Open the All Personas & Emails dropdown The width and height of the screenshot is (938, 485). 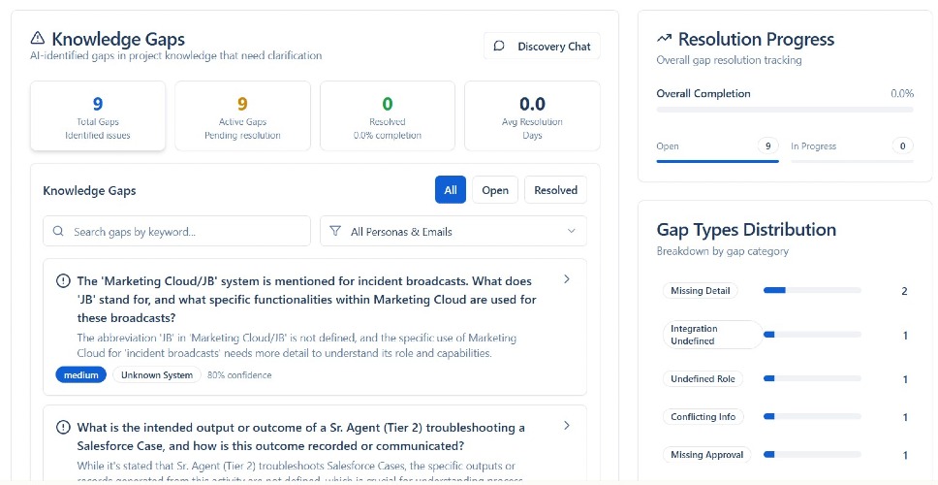pyautogui.click(x=453, y=231)
